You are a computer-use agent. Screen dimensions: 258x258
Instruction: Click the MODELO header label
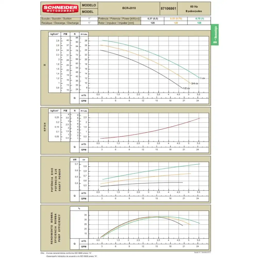[89, 5]
